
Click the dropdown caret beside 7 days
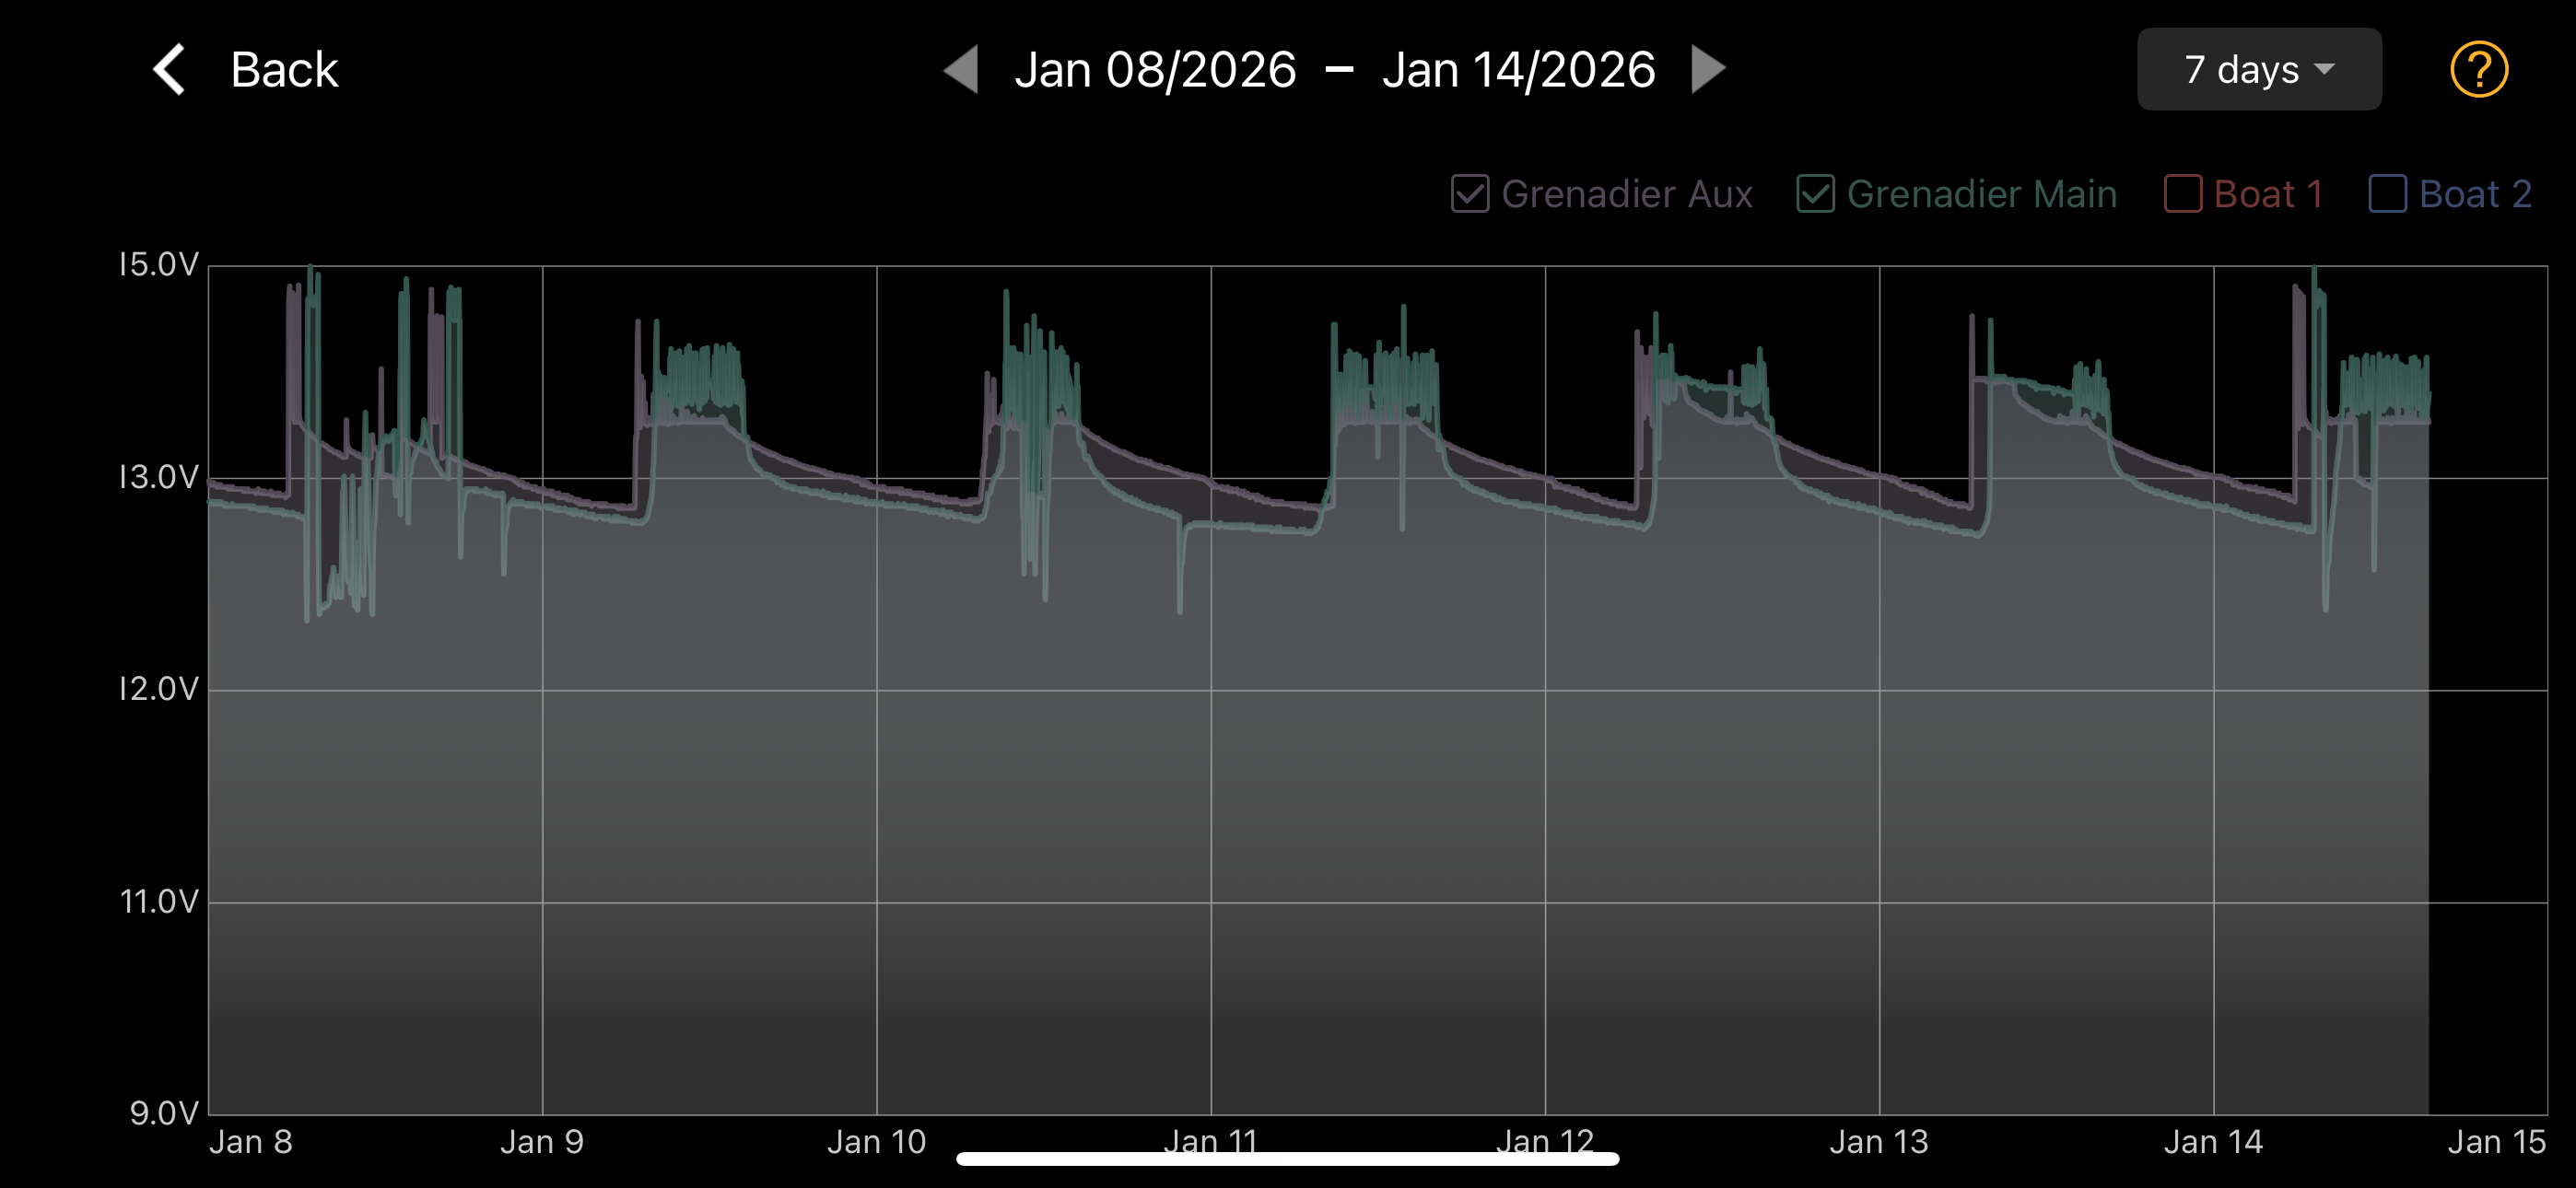click(2325, 70)
